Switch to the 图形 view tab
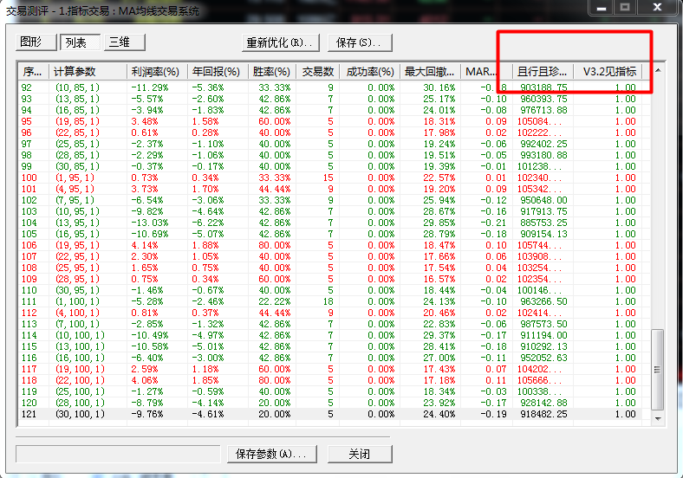The width and height of the screenshot is (683, 478). pyautogui.click(x=31, y=42)
